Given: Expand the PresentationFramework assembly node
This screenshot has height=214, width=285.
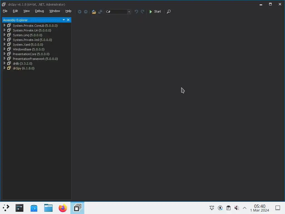Looking at the screenshot, I should click(x=4, y=59).
